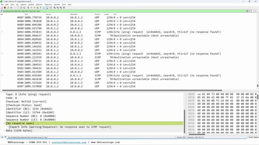Viewport: 259px width, 145px height.
Task: Clear the display filter with the X button
Action: click(247, 11)
